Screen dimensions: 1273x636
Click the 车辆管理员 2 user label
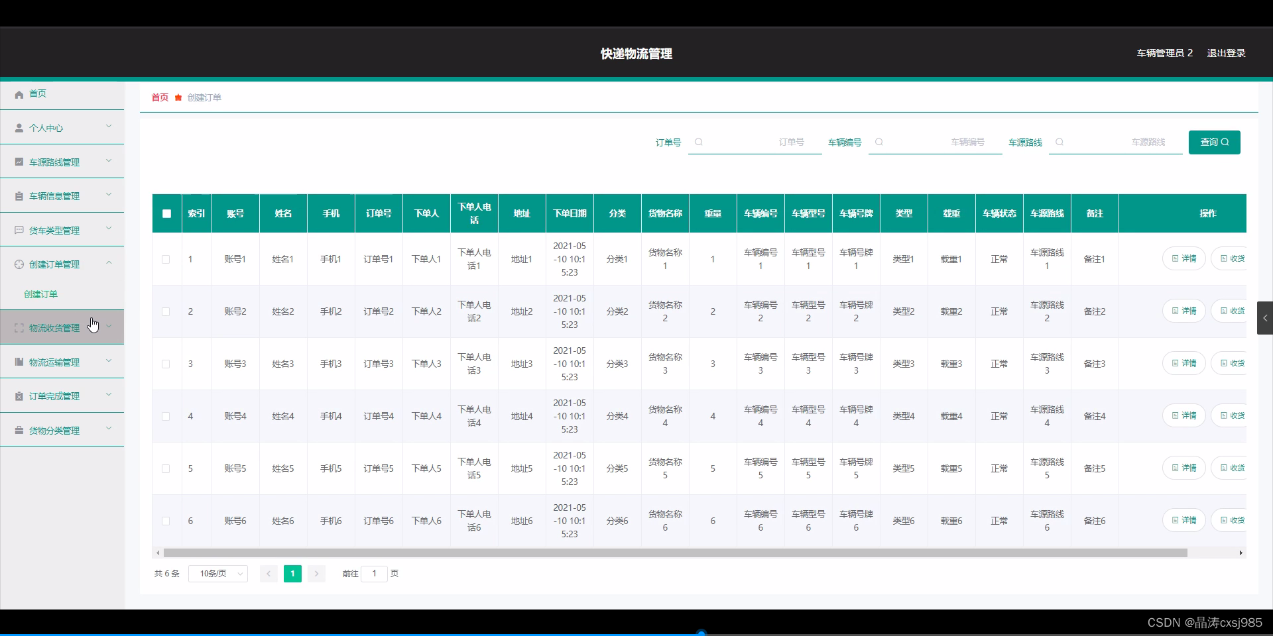tap(1164, 53)
